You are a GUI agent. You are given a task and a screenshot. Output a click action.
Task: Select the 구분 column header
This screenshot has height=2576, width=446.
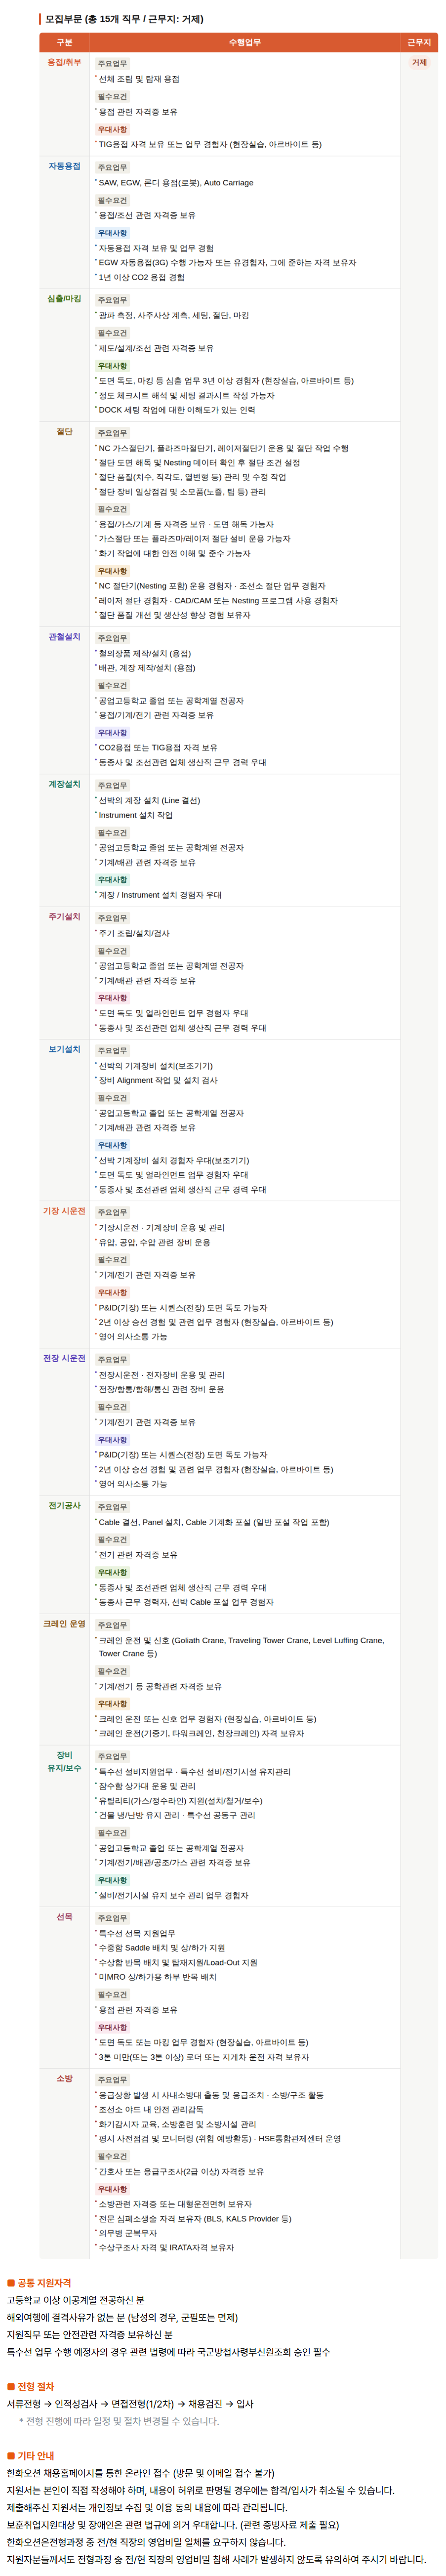tap(64, 42)
